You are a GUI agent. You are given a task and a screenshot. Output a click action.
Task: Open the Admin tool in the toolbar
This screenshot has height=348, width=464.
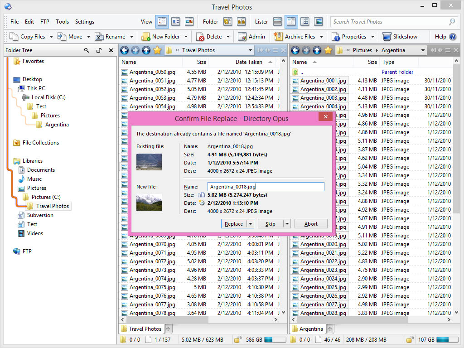pos(242,37)
